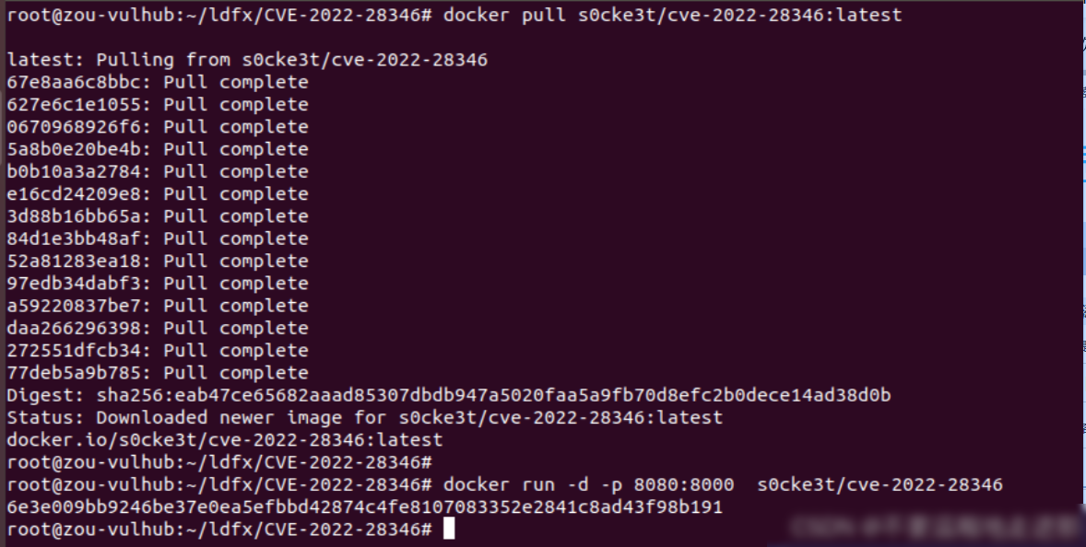This screenshot has height=547, width=1086.
Task: Click the layer ID 77deb5a9b785
Action: [x=77, y=373]
